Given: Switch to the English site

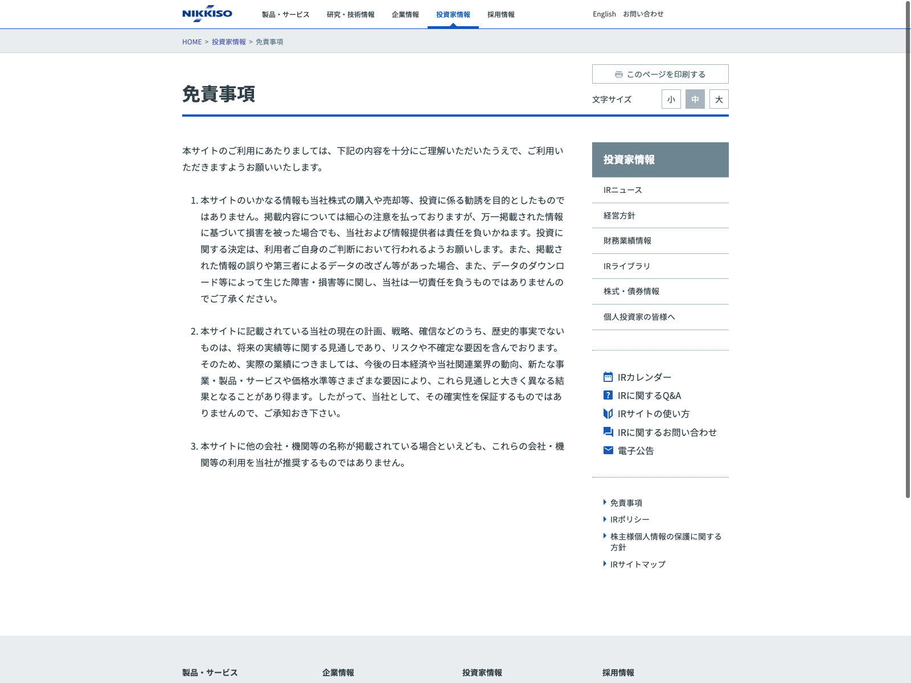Looking at the screenshot, I should click(604, 14).
